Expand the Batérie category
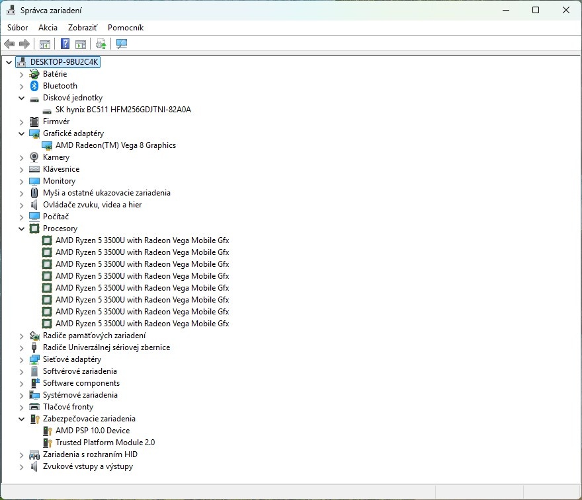The height and width of the screenshot is (500, 582). coord(21,74)
